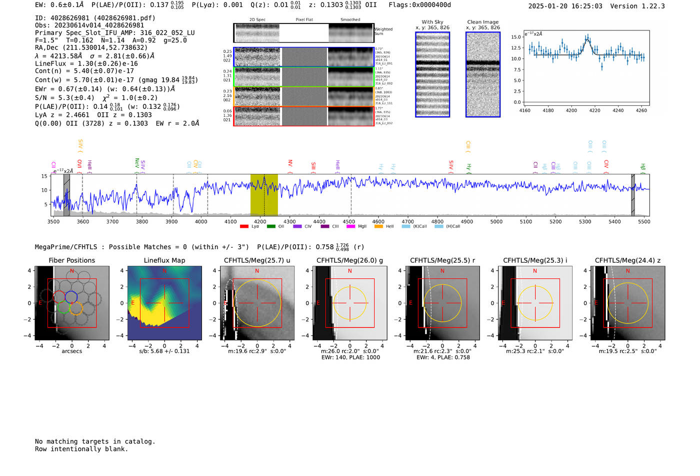Select the blue-bordered fiber spectrum row
Screen dimensions: 700x476
(303, 57)
